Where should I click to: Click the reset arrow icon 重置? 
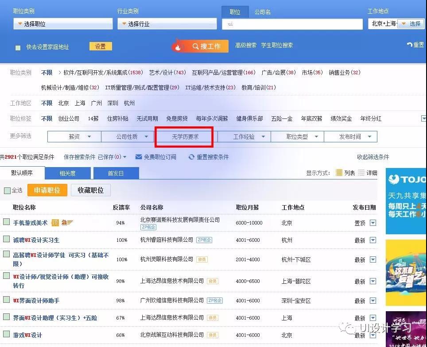(x=409, y=45)
